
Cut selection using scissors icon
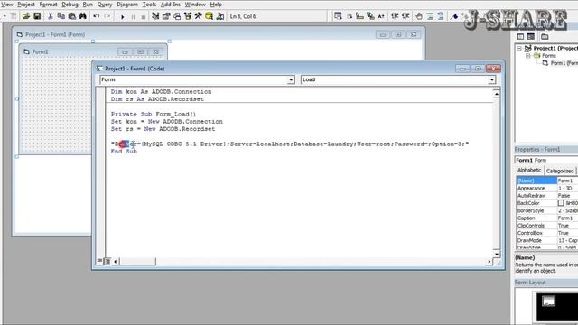[x=51, y=16]
